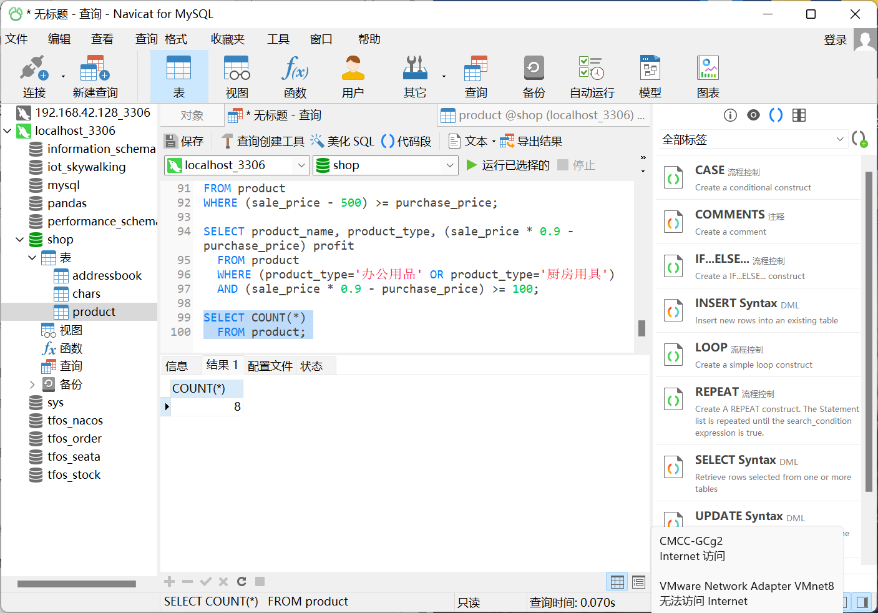Open the shop database dropdown
Viewport: 878px width, 613px height.
click(x=449, y=165)
